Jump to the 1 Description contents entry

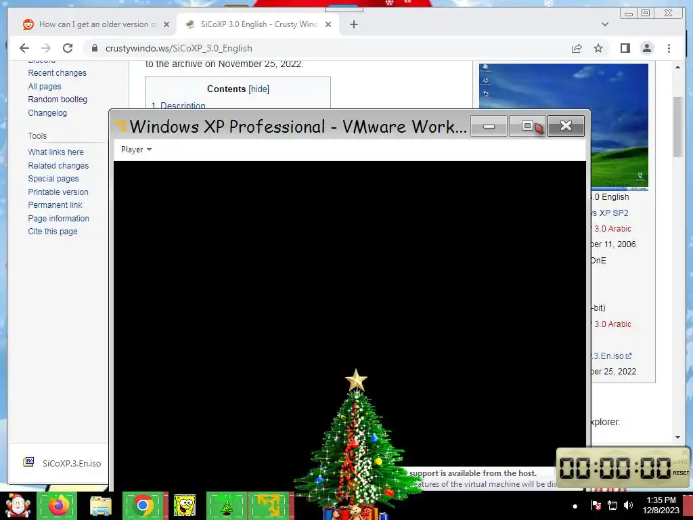click(x=179, y=105)
